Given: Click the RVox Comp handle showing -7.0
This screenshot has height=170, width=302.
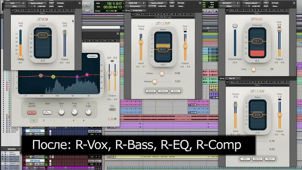Looking at the screenshot, I should (42, 35).
